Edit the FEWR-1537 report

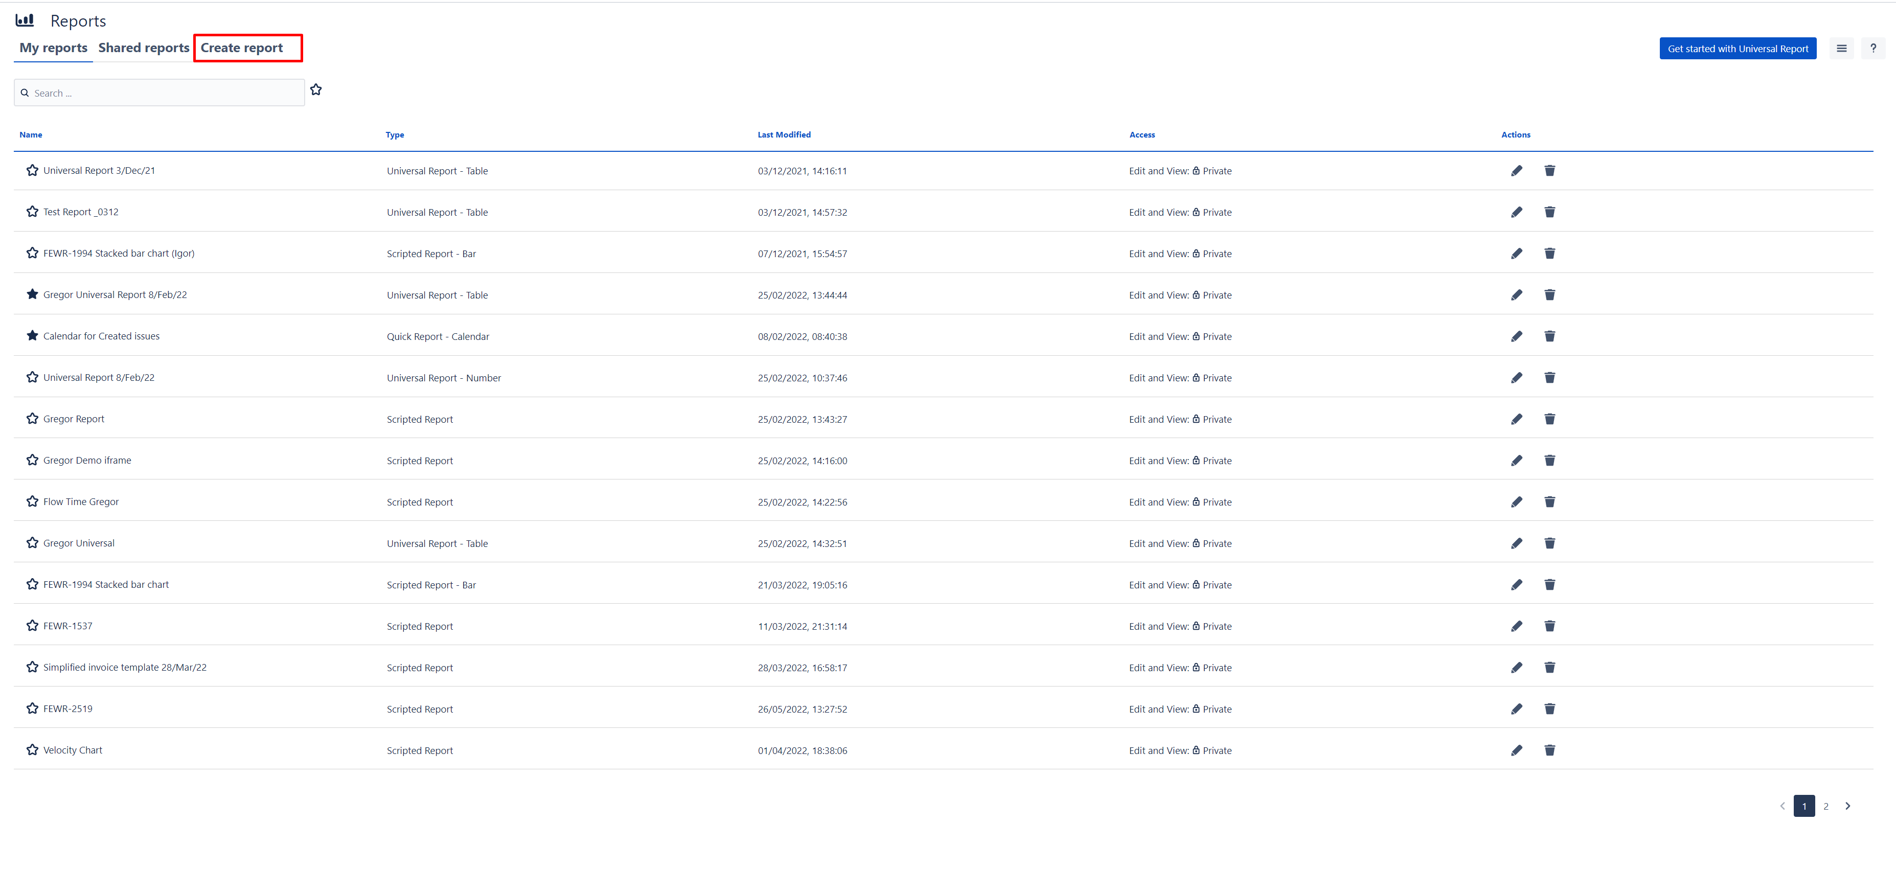point(1516,626)
